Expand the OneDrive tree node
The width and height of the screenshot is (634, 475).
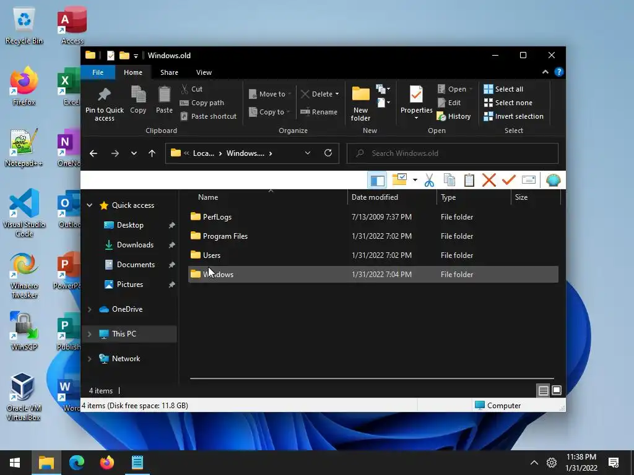89,309
